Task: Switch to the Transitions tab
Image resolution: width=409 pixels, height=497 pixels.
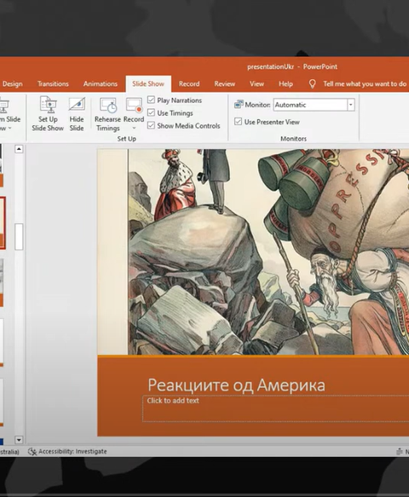Action: click(x=53, y=83)
